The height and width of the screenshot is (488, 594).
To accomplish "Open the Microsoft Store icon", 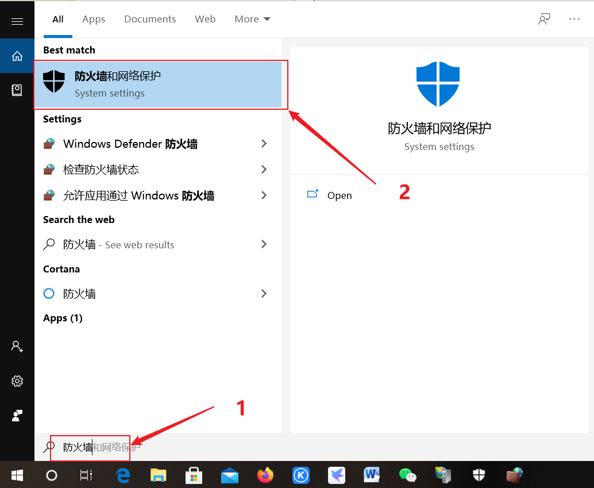I will pos(194,475).
